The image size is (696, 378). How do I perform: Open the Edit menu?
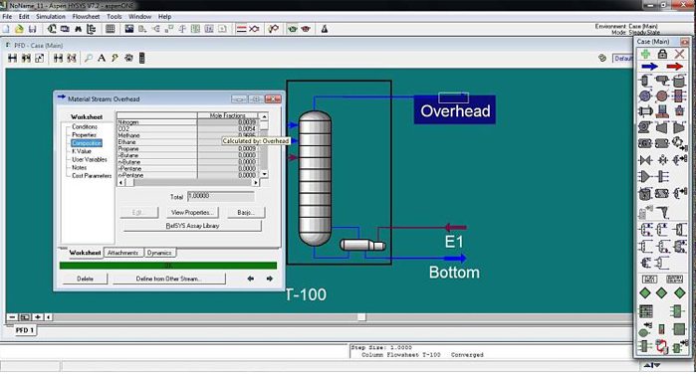[24, 17]
